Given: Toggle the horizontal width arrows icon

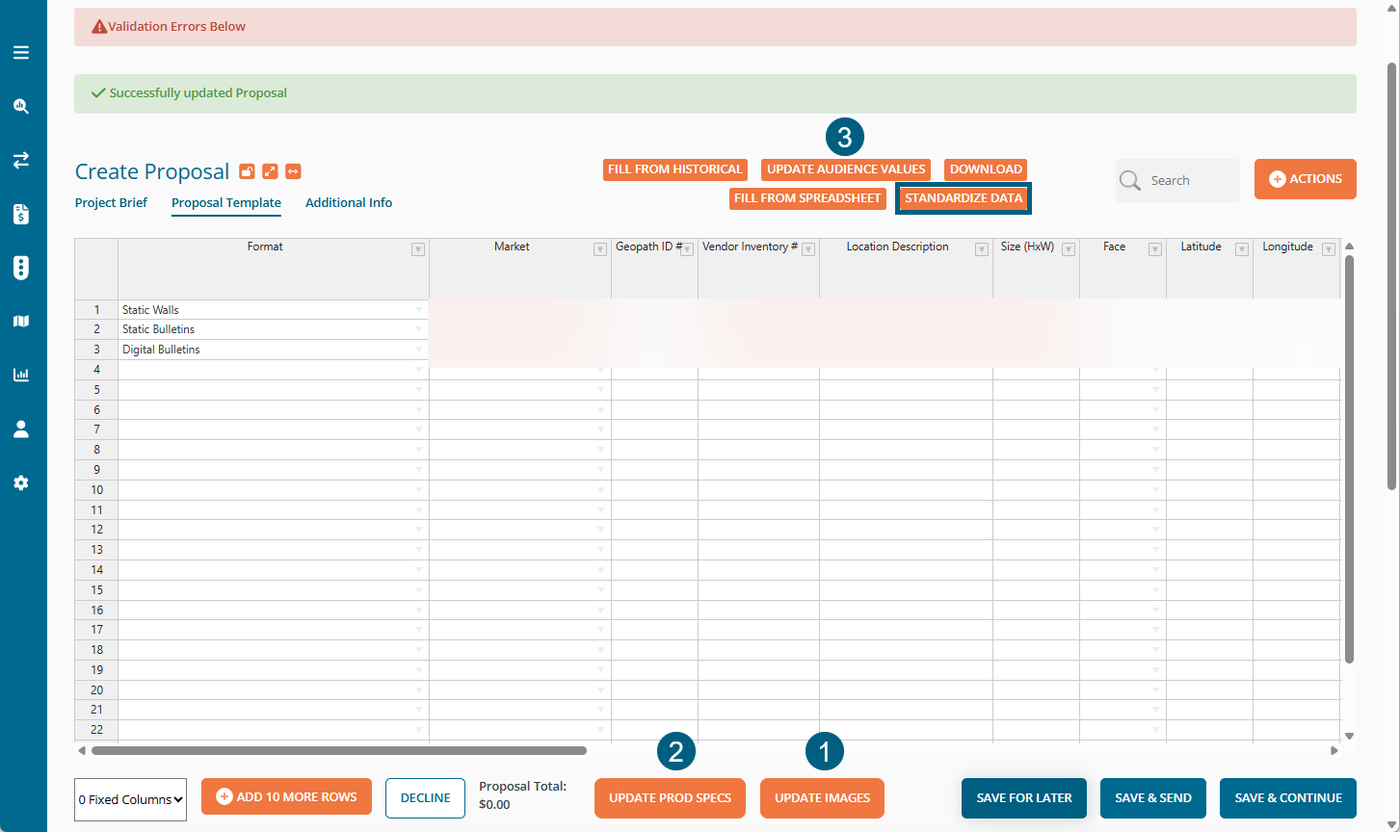Looking at the screenshot, I should pyautogui.click(x=293, y=171).
